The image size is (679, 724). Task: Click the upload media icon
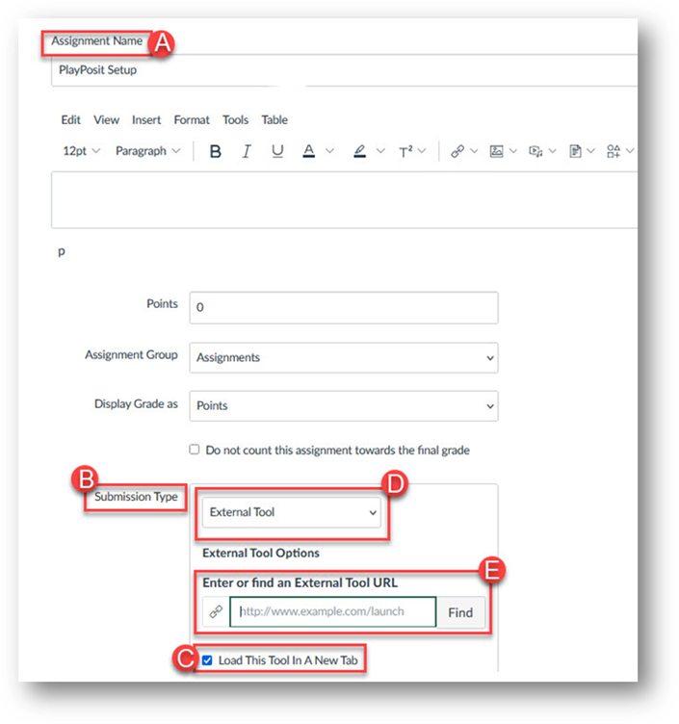click(x=535, y=151)
